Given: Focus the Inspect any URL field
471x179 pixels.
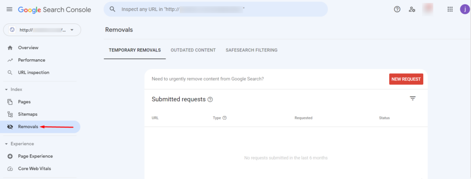Looking at the screenshot, I should (x=216, y=9).
